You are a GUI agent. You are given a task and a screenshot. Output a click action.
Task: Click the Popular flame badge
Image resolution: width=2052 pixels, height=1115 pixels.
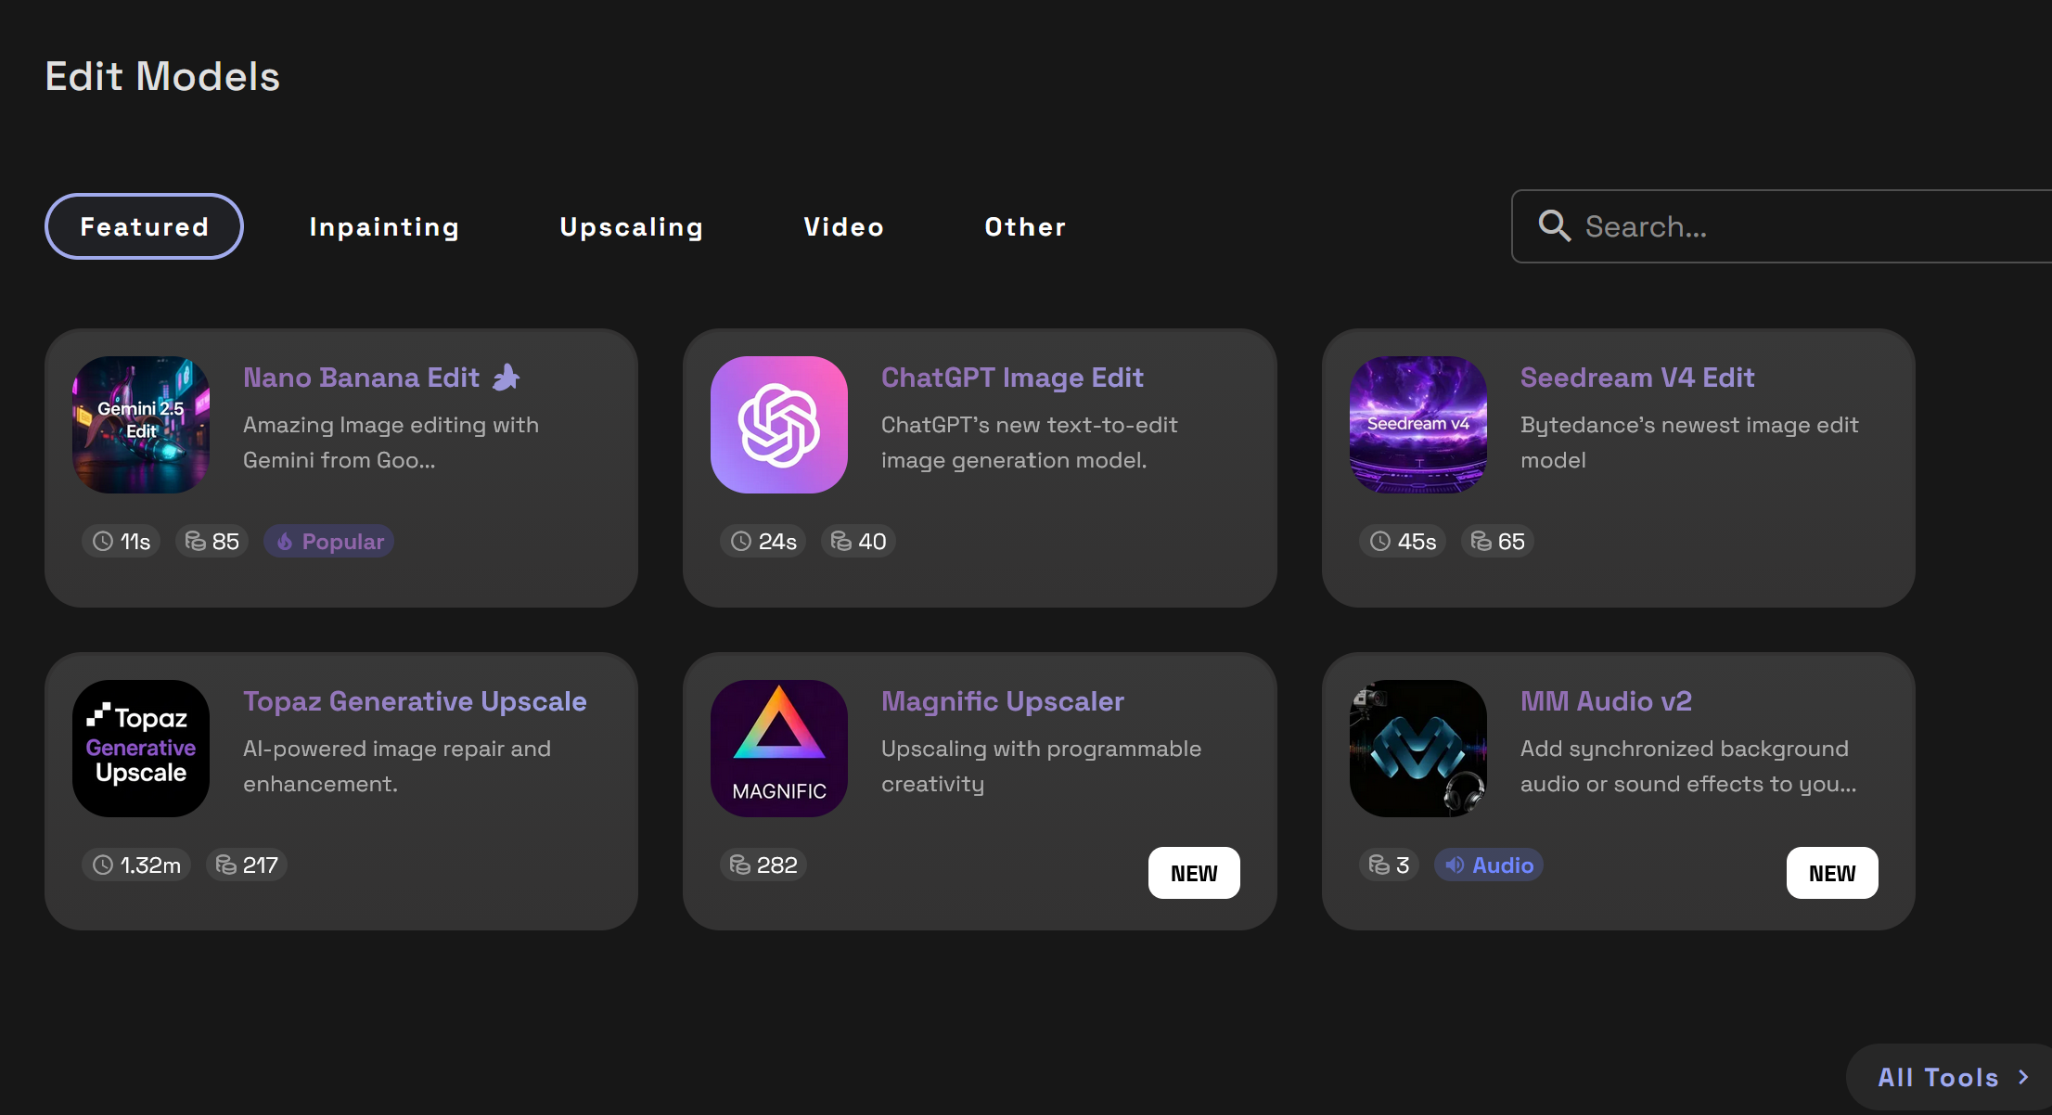329,542
